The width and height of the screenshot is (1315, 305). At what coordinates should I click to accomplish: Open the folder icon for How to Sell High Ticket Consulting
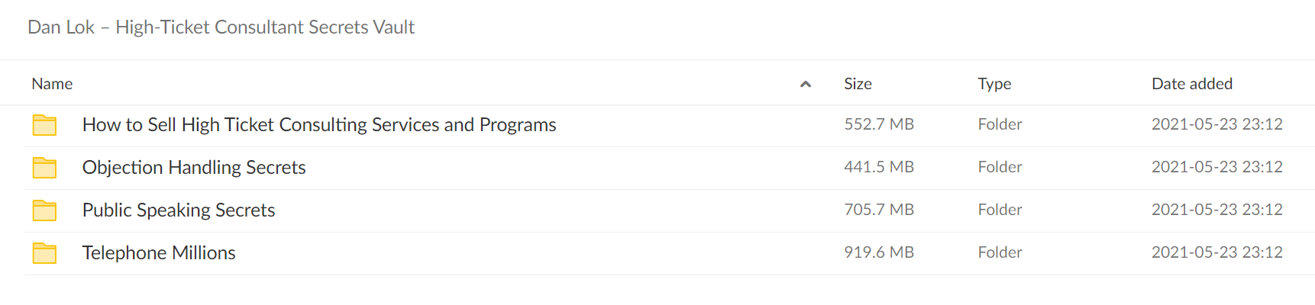(44, 125)
